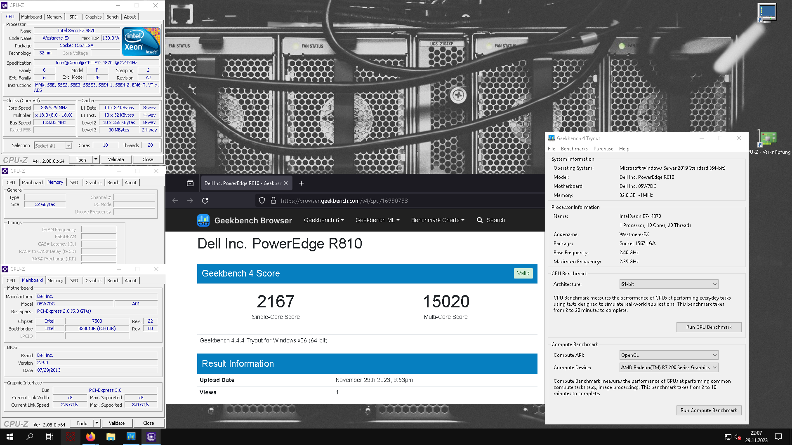792x445 pixels.
Task: Open taskbar search
Action: pos(30,437)
